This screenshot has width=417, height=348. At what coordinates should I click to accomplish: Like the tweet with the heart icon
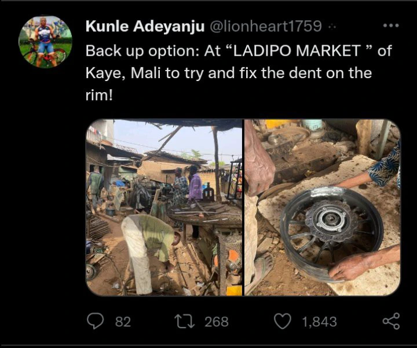(281, 321)
